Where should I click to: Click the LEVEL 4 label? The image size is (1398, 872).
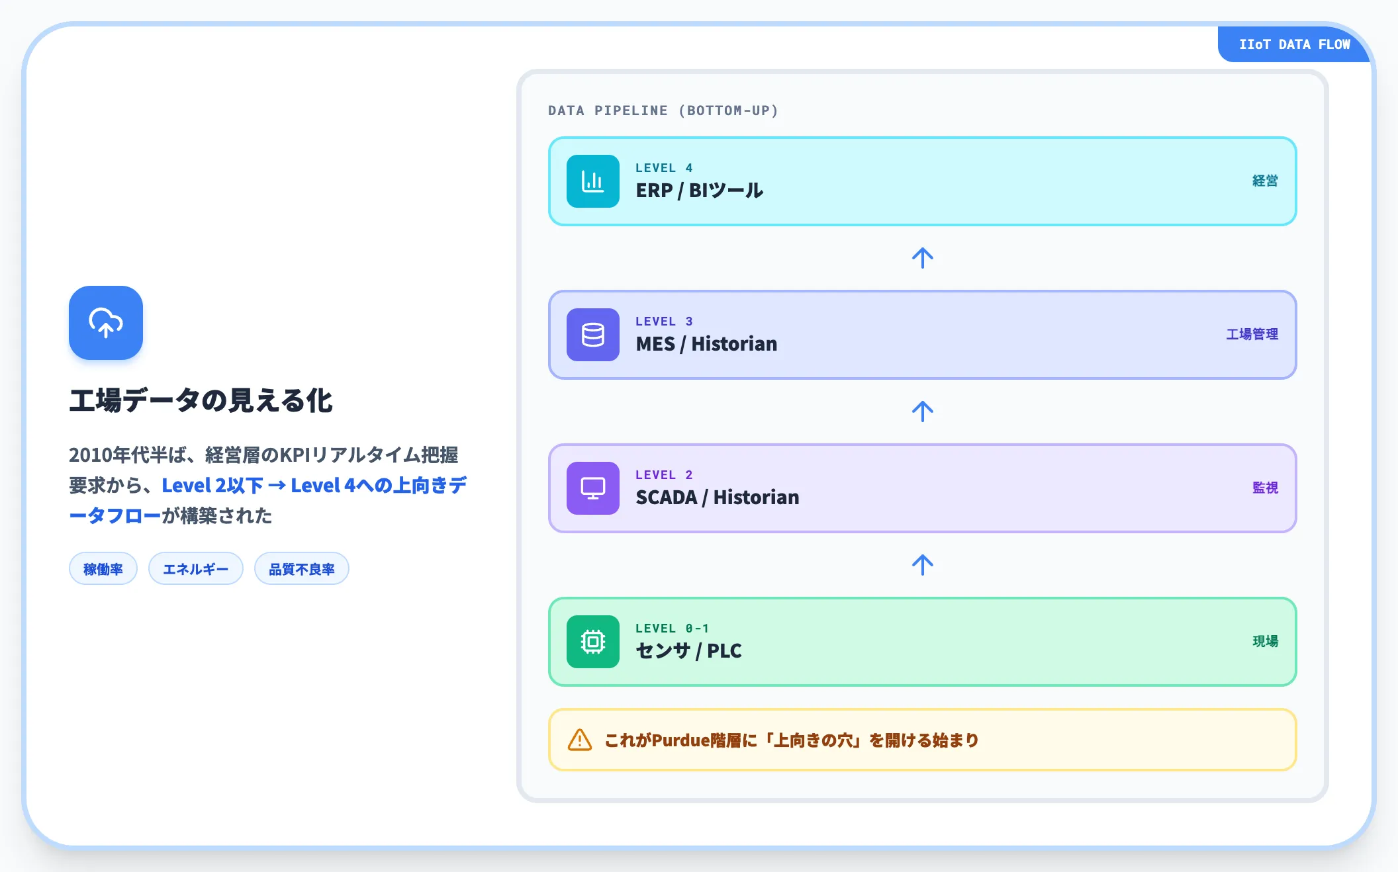point(664,168)
